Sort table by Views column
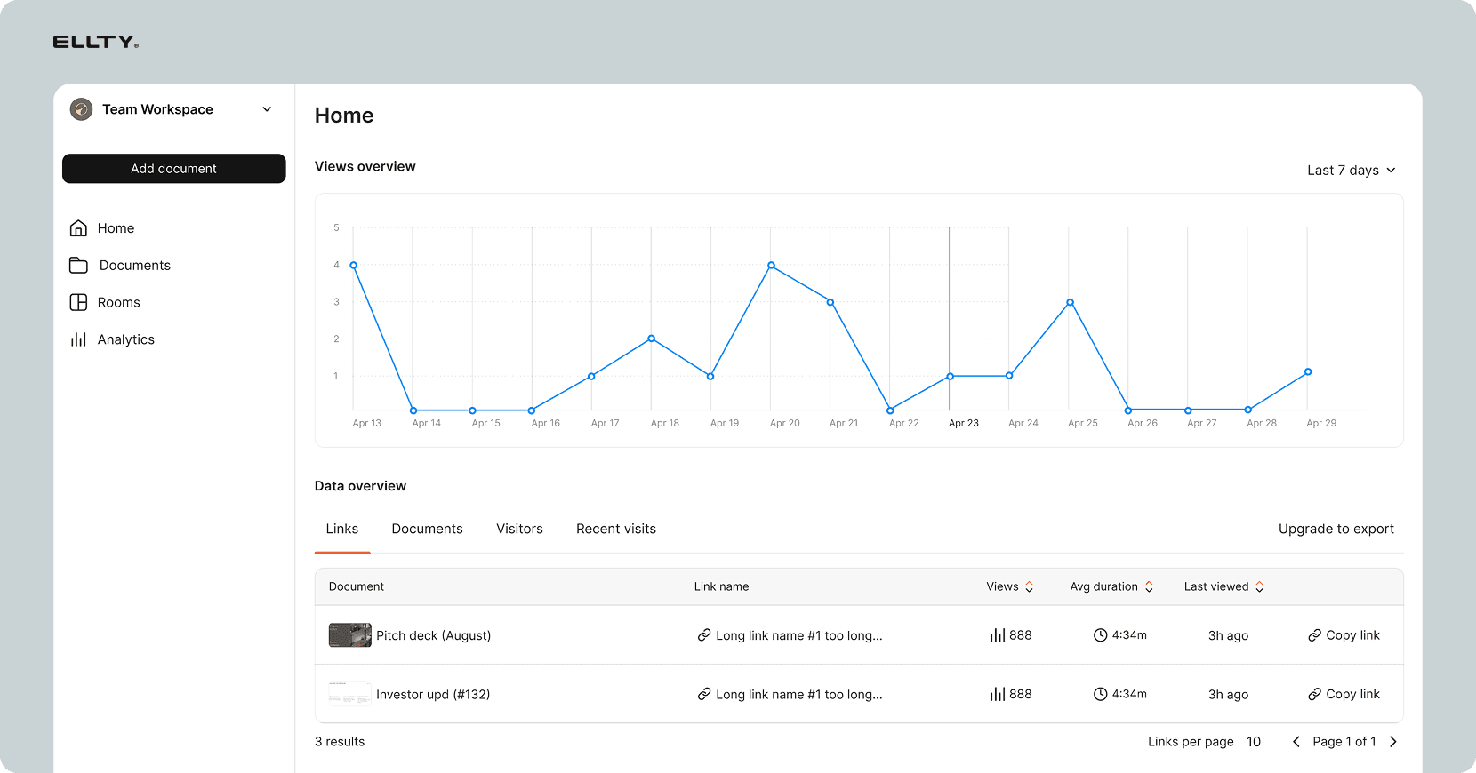1476x773 pixels. pos(1029,587)
